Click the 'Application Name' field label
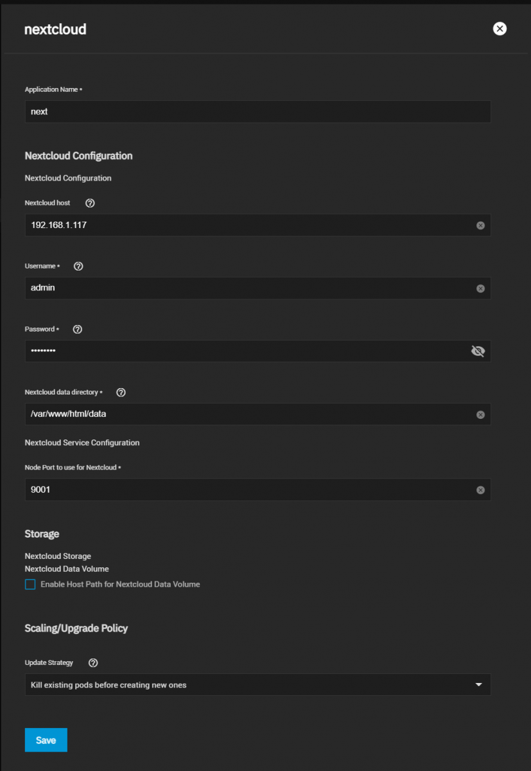 [53, 89]
